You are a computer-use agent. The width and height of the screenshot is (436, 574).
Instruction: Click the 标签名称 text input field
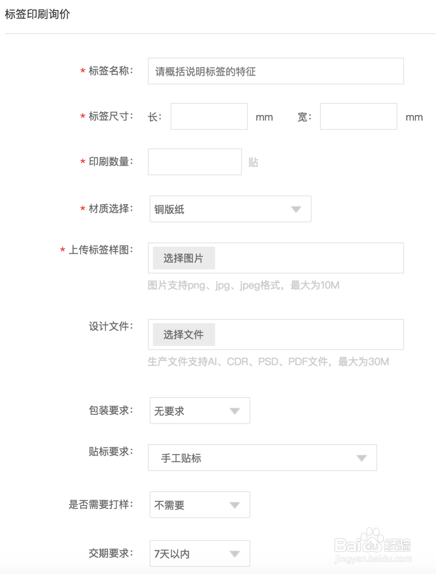tap(276, 71)
